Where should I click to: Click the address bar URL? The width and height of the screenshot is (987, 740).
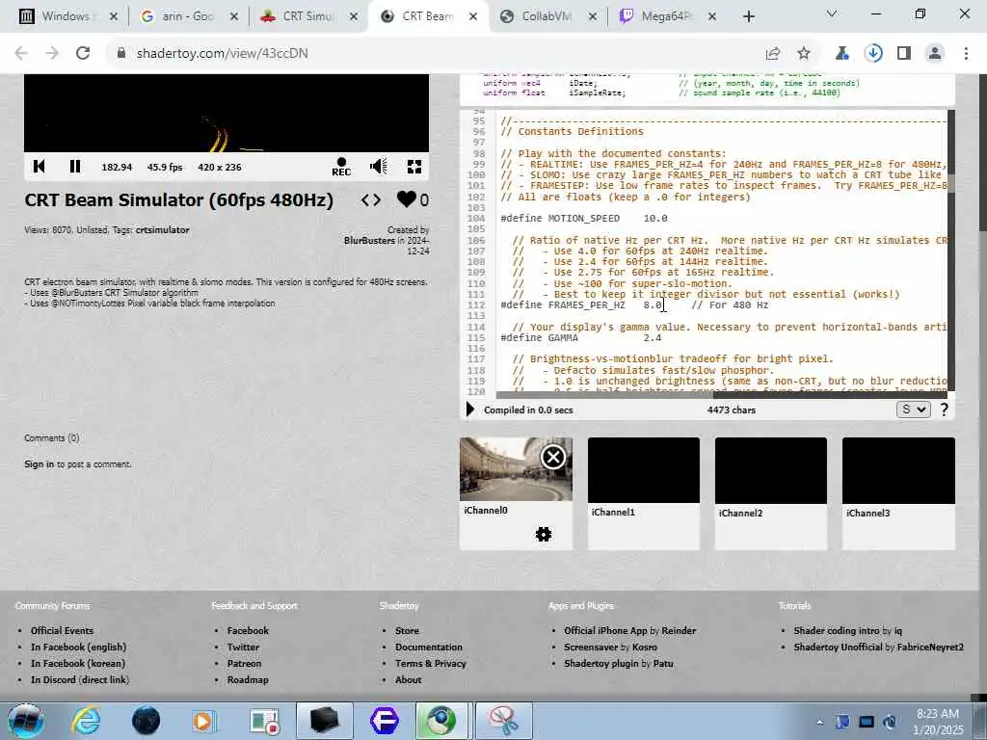(223, 54)
